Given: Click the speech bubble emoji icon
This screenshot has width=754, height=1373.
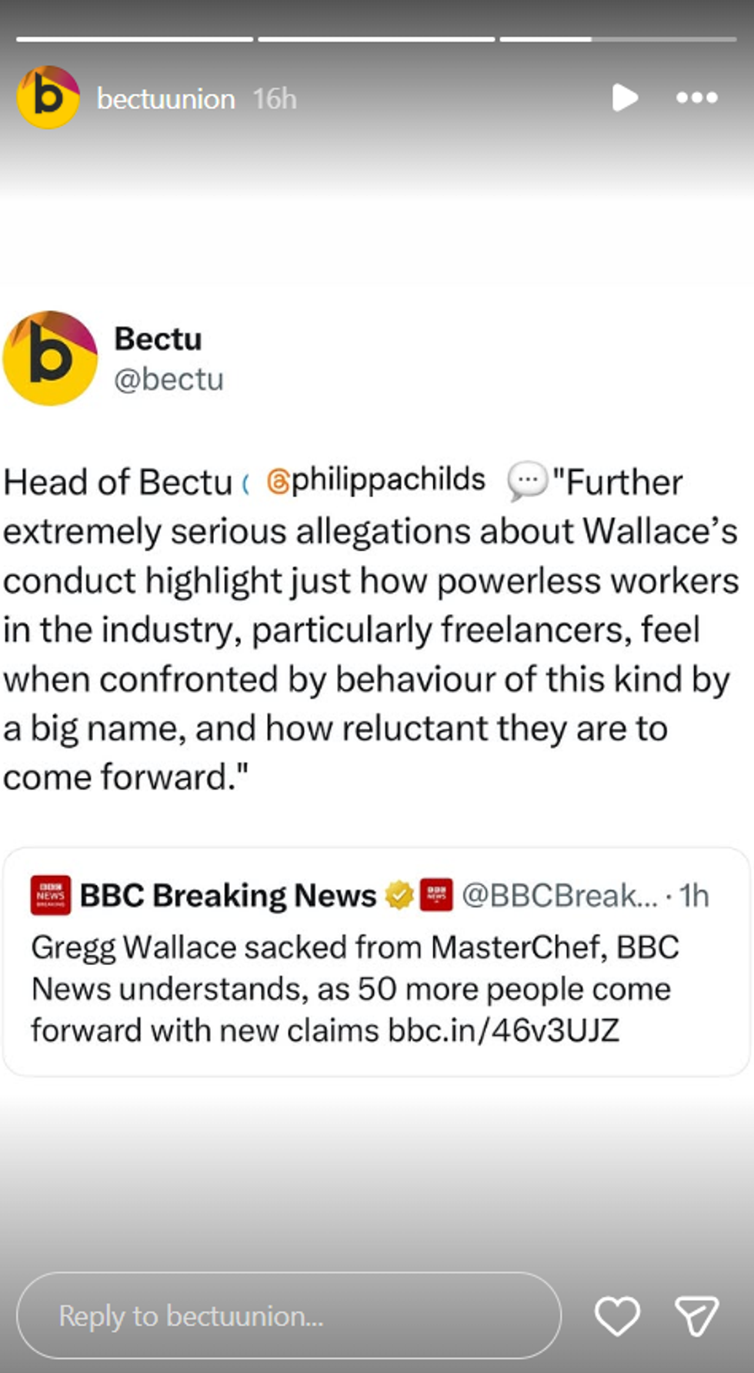Looking at the screenshot, I should point(527,481).
